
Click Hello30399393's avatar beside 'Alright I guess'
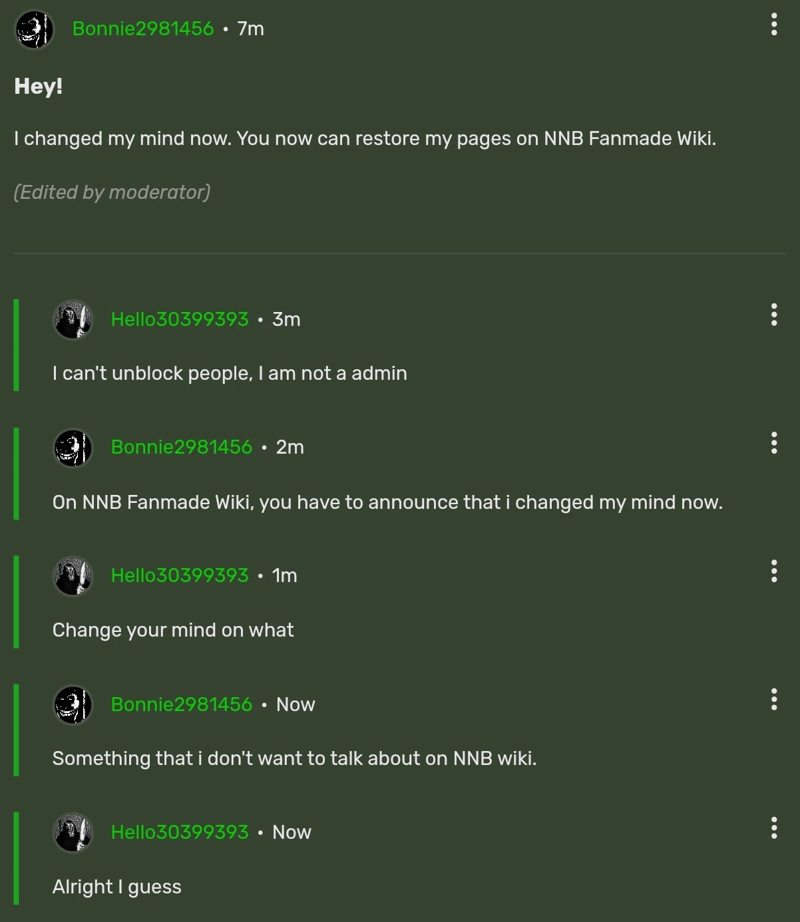click(x=73, y=832)
